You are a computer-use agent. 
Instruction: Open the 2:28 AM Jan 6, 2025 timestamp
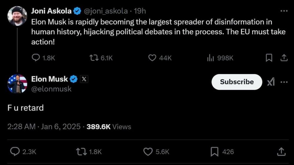[x=44, y=127]
